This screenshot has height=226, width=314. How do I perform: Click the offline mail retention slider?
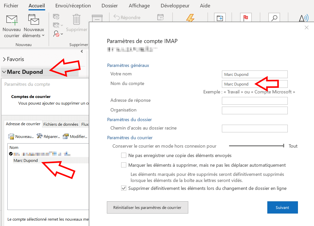coord(256,146)
